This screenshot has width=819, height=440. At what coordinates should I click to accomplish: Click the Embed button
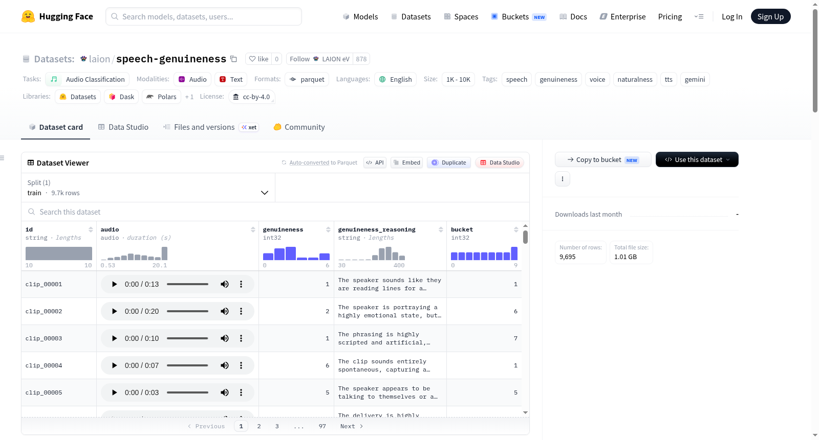coord(406,163)
